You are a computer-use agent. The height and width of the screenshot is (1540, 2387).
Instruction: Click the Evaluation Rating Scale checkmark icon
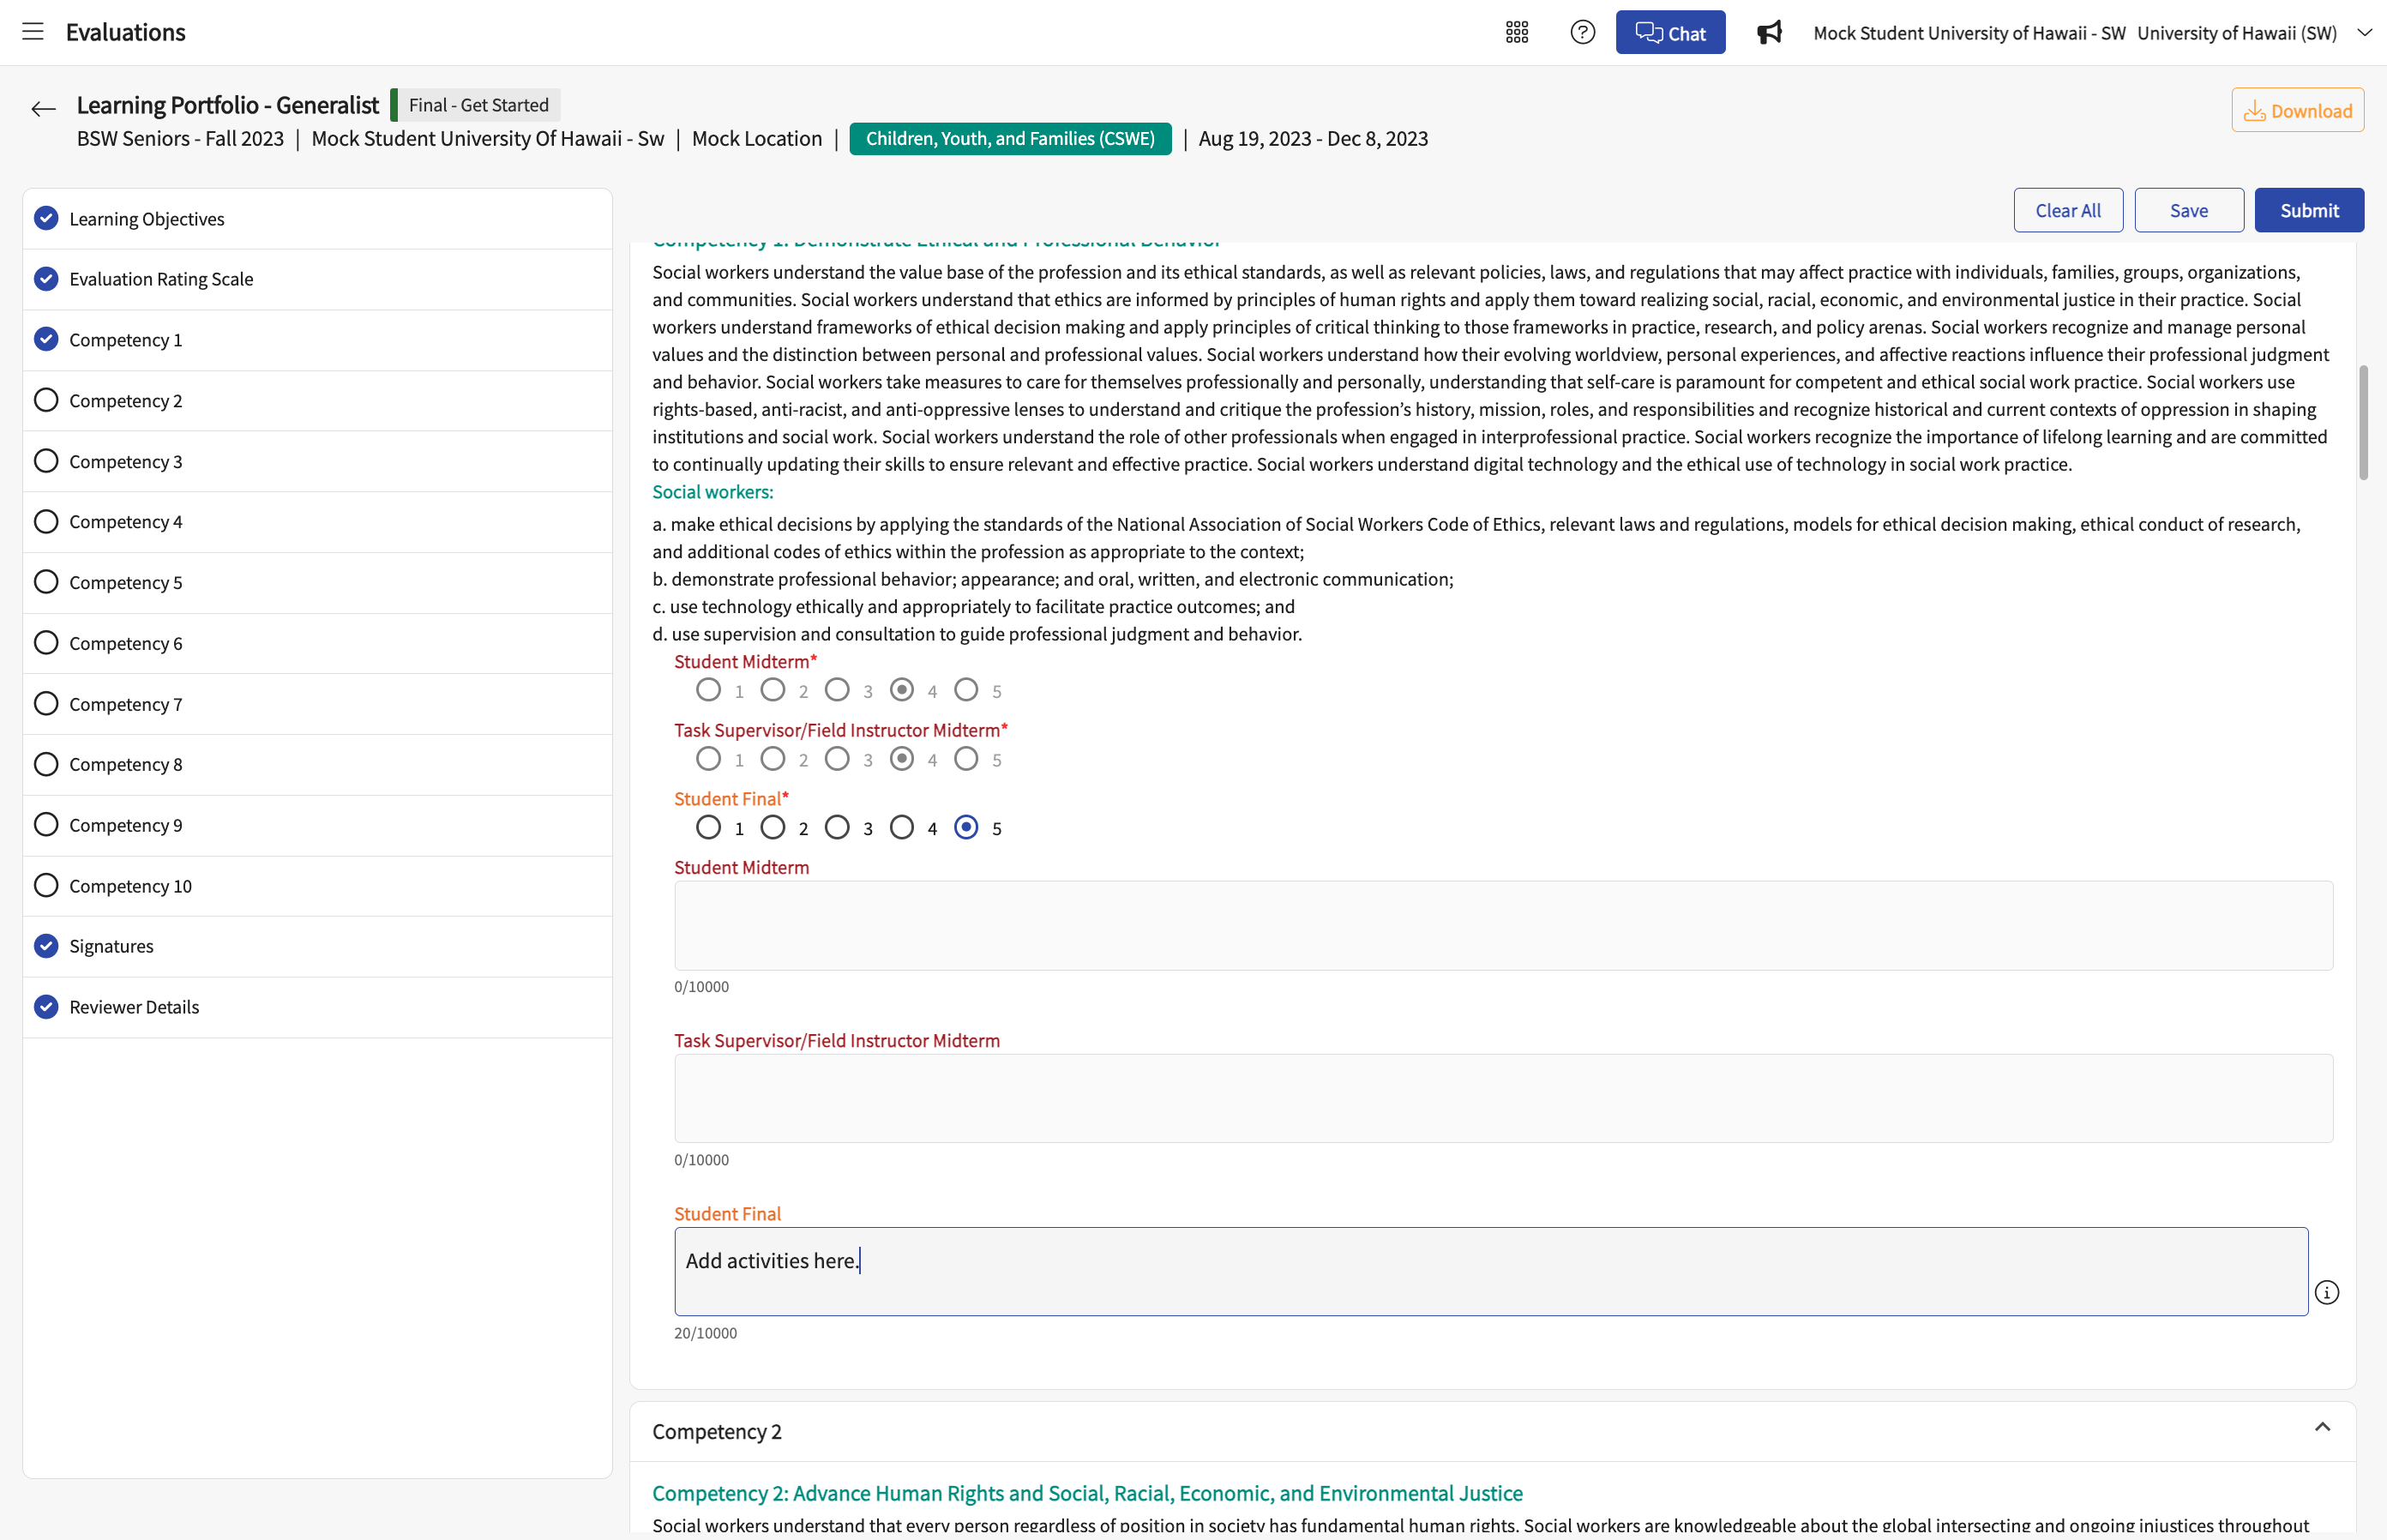(x=46, y=278)
